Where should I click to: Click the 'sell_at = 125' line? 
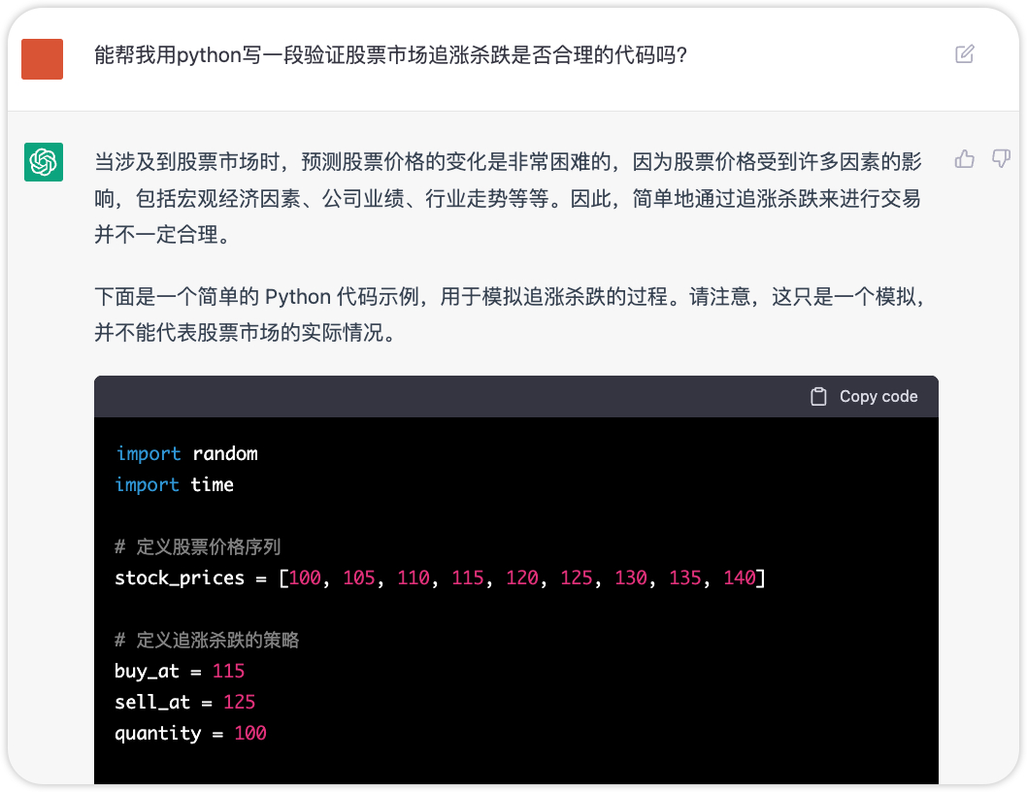(184, 702)
